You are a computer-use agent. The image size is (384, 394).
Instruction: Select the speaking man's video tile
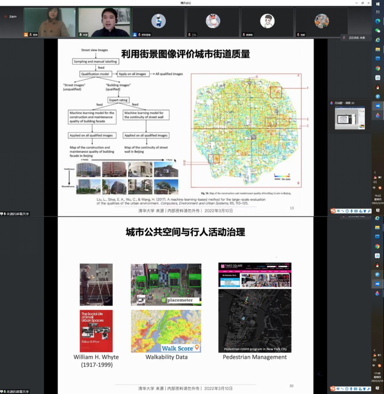tap(104, 22)
